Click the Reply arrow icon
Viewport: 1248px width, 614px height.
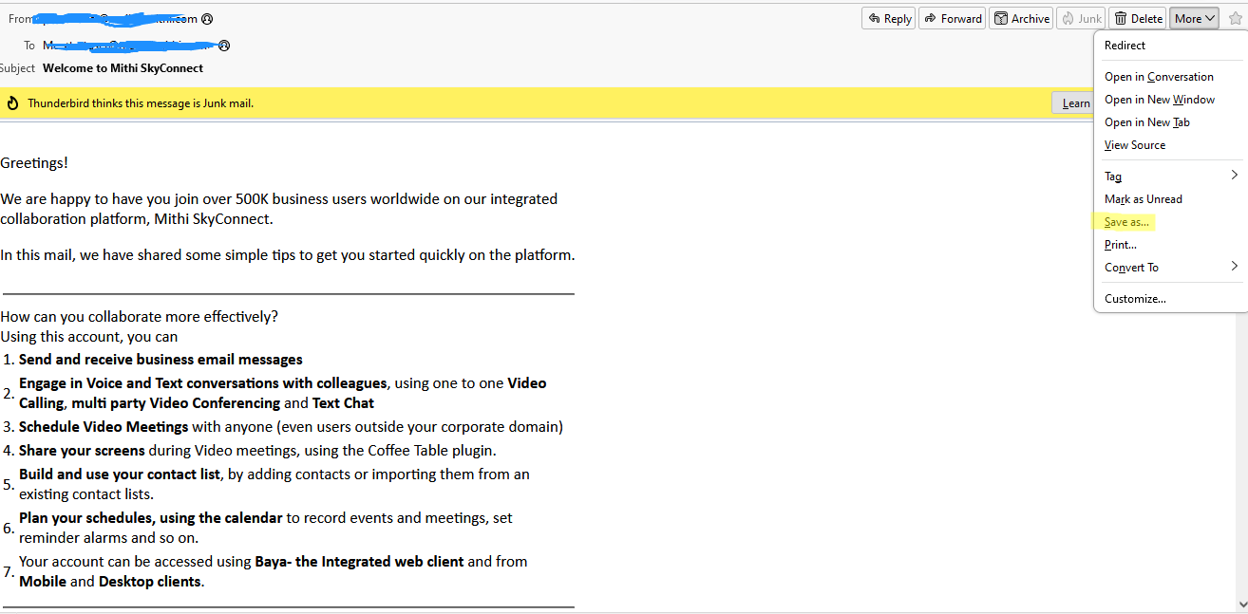coord(874,18)
